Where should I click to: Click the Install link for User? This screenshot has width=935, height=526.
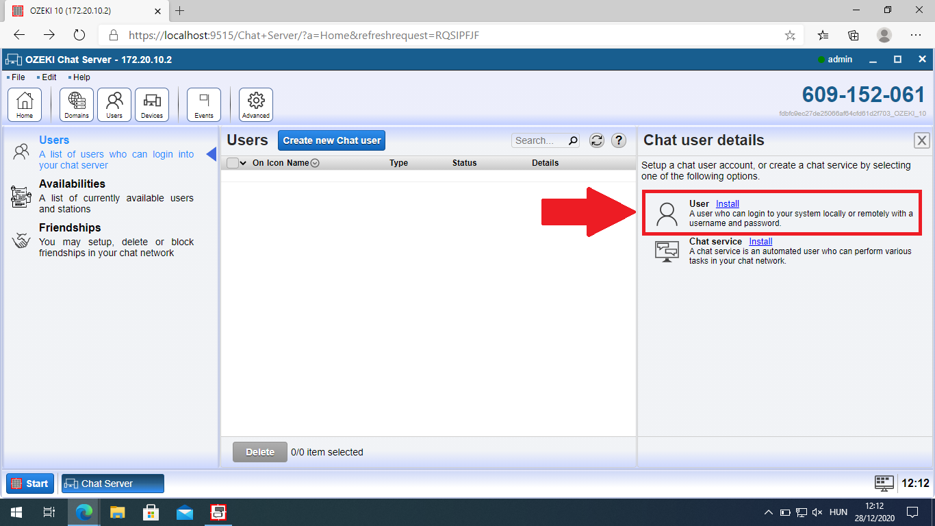(728, 203)
